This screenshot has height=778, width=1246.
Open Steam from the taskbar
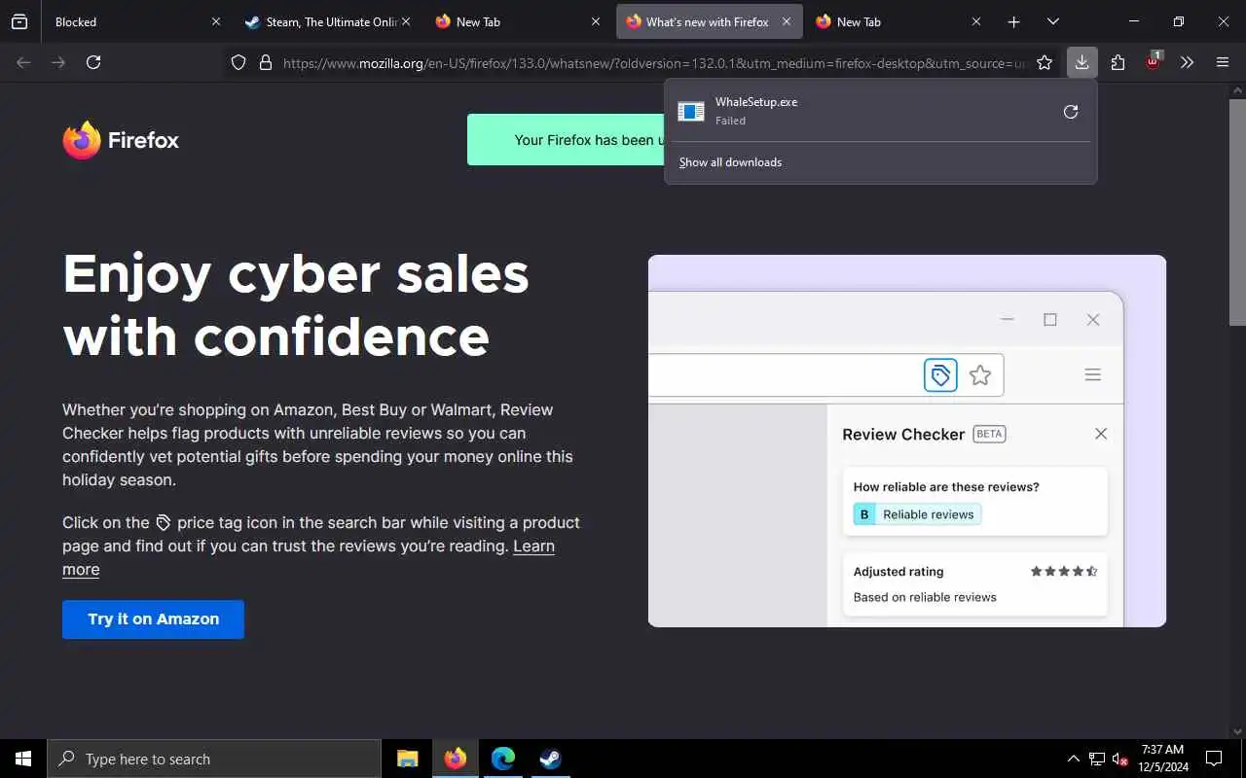tap(551, 759)
